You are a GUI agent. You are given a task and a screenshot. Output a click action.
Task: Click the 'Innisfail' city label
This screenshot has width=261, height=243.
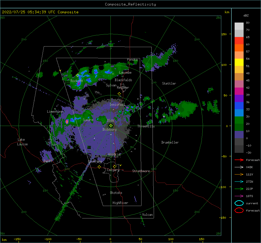coord(117,105)
